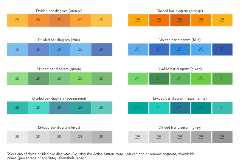This screenshot has width=242, height=168.
Task: Click the last segment of the left green bar
Action: tap(101, 79)
